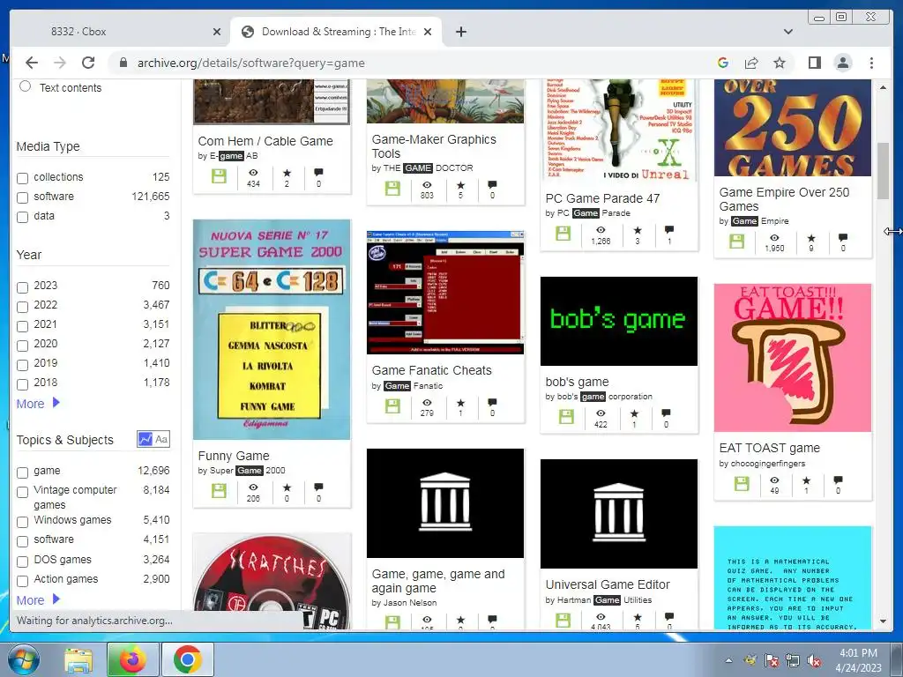Open the browser side panel
Screen dimensions: 903x677
pyautogui.click(x=814, y=63)
